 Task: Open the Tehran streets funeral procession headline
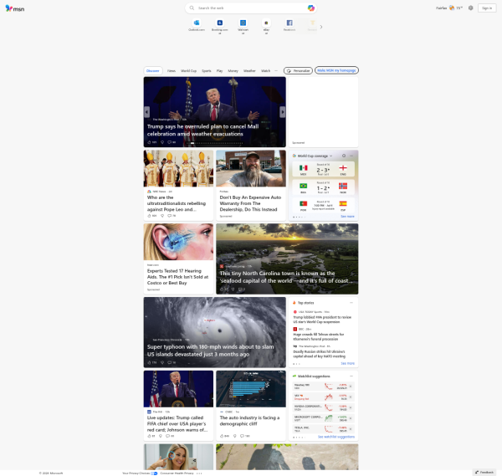pos(318,336)
